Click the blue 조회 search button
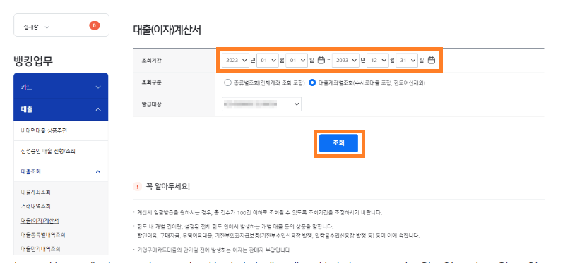 (338, 143)
